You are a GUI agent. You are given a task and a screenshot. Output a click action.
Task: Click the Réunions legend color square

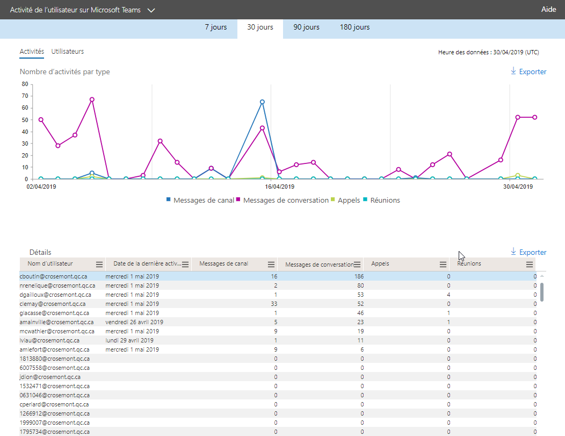pyautogui.click(x=365, y=199)
